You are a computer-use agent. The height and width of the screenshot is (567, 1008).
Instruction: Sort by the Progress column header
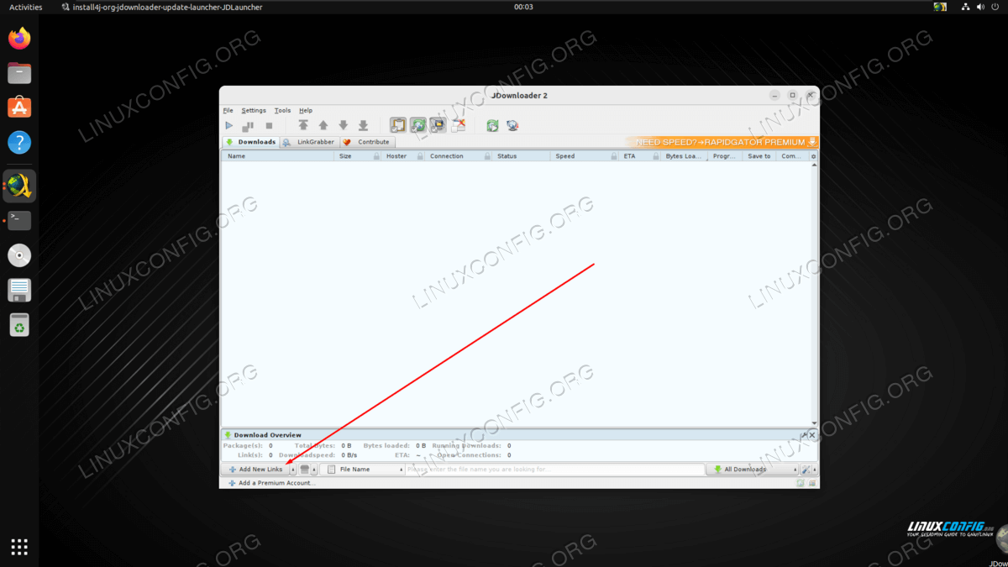coord(724,156)
